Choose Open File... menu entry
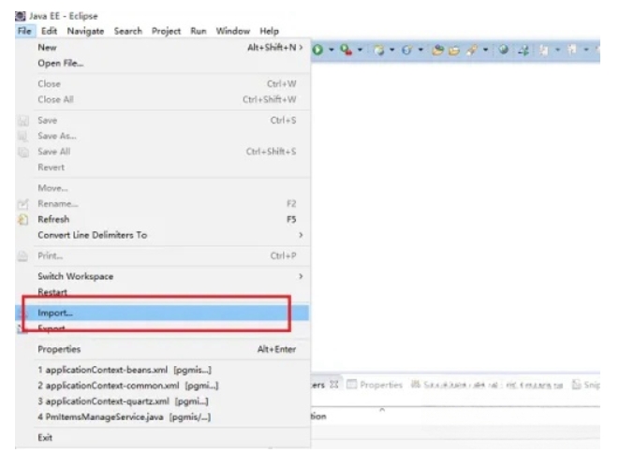 click(x=60, y=63)
